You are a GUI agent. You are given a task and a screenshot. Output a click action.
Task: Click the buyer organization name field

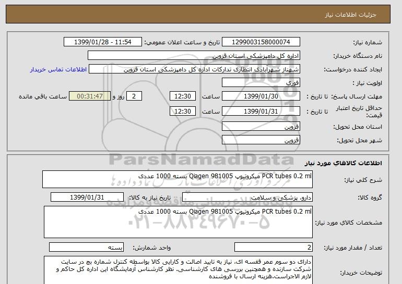(x=194, y=56)
